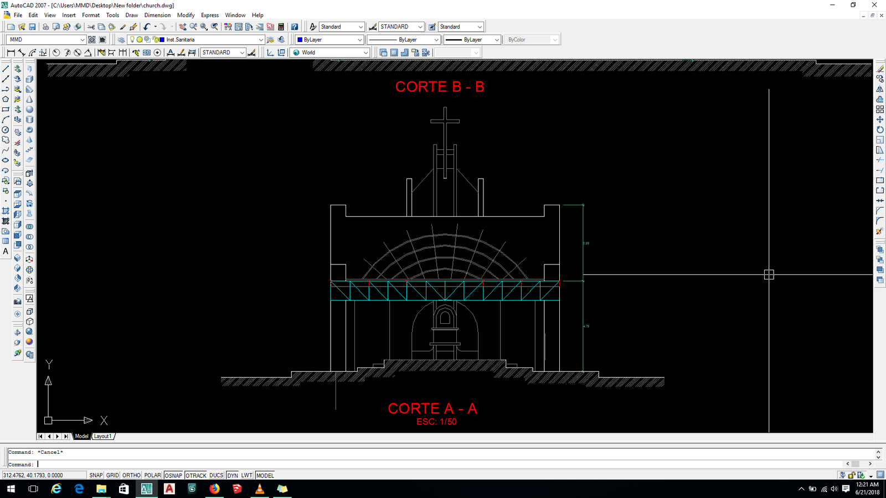This screenshot has height=498, width=886.
Task: Click the Undo arrow icon
Action: [147, 27]
